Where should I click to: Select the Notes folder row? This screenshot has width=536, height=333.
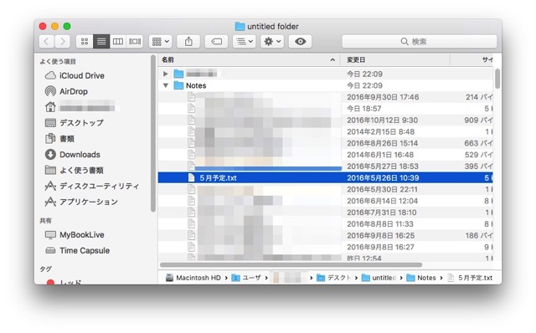(326, 85)
